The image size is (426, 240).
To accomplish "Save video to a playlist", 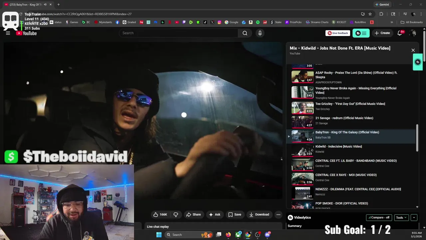I will pos(235,214).
